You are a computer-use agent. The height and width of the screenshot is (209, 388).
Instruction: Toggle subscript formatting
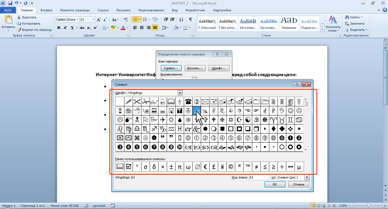[x=89, y=27]
